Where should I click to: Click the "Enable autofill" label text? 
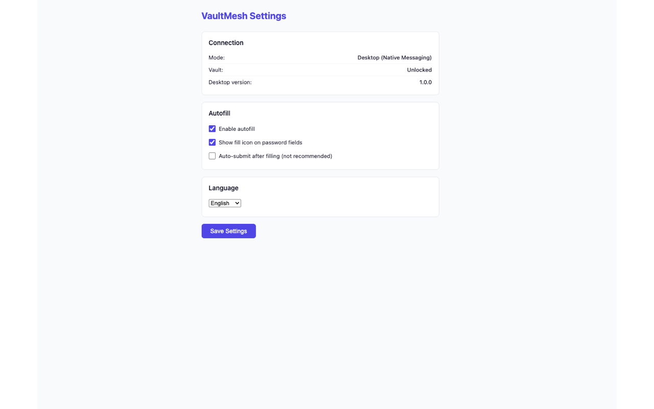pyautogui.click(x=237, y=129)
